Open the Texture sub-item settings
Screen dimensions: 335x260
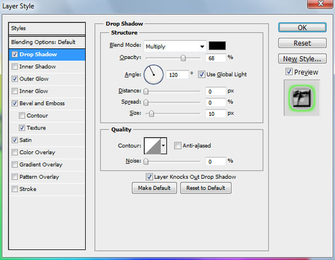tap(47, 128)
